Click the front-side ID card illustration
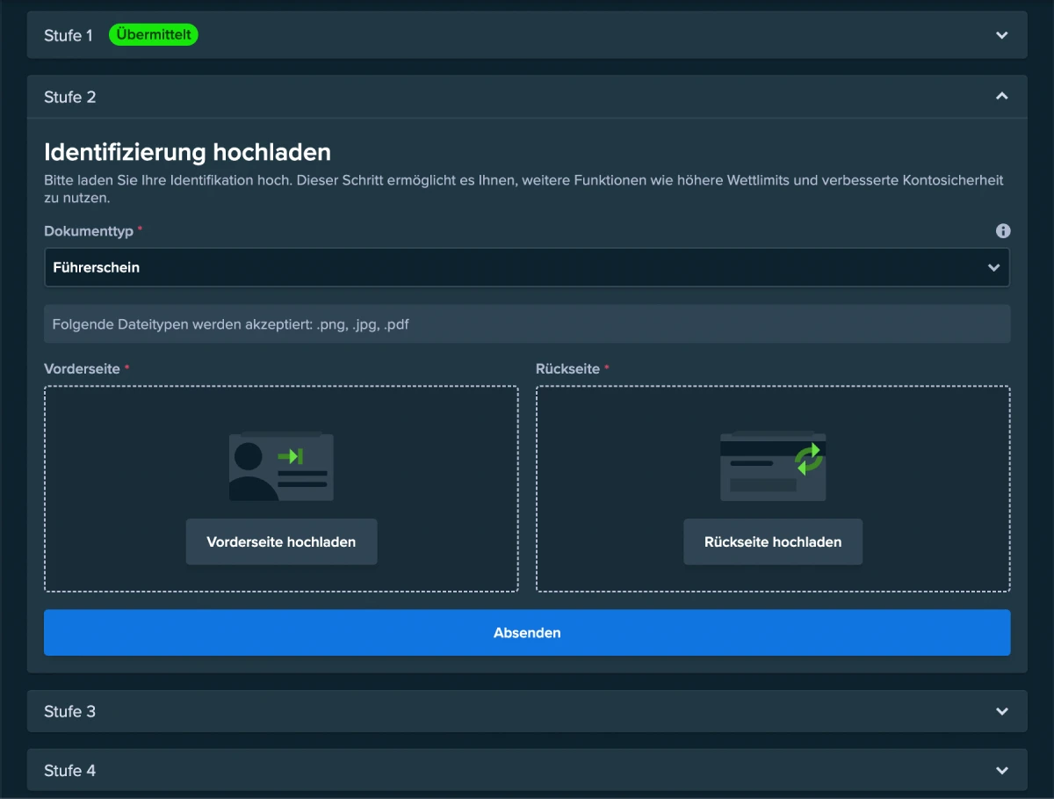 (281, 467)
